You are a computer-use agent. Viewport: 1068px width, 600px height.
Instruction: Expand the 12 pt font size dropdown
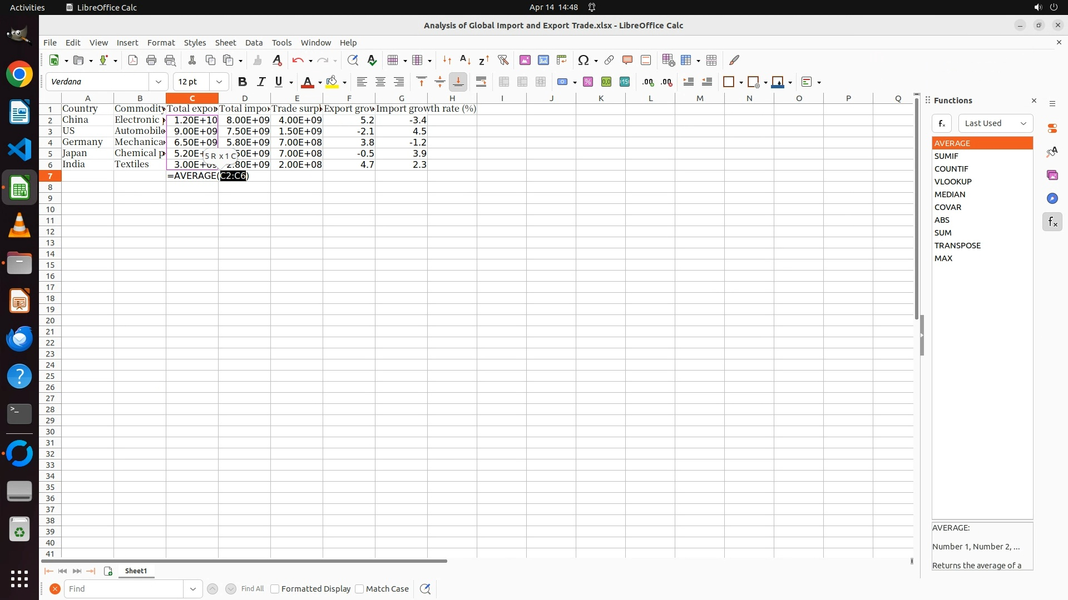[219, 82]
